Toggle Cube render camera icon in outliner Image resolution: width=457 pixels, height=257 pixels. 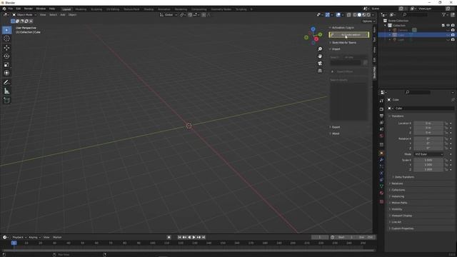pyautogui.click(x=453, y=35)
